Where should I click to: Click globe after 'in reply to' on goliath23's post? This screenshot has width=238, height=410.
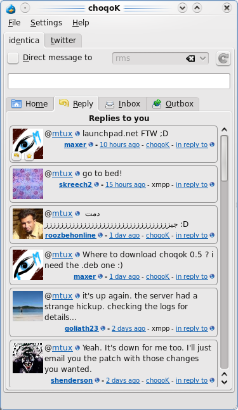[x=212, y=328]
